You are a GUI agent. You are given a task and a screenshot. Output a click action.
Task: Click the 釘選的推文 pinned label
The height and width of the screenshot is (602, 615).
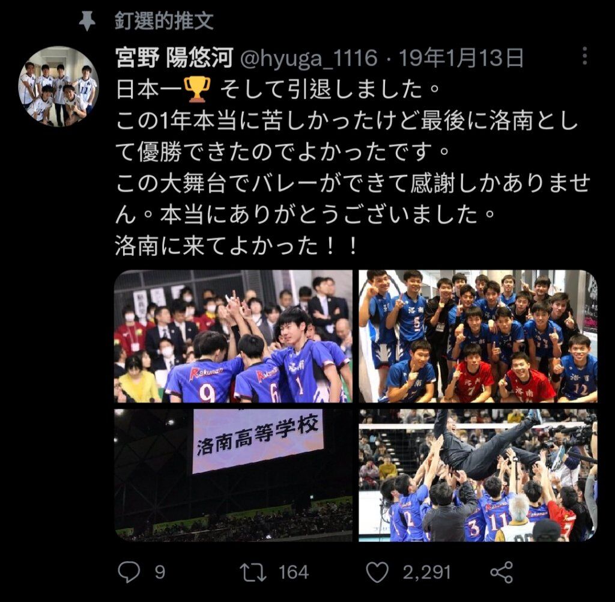click(x=164, y=21)
